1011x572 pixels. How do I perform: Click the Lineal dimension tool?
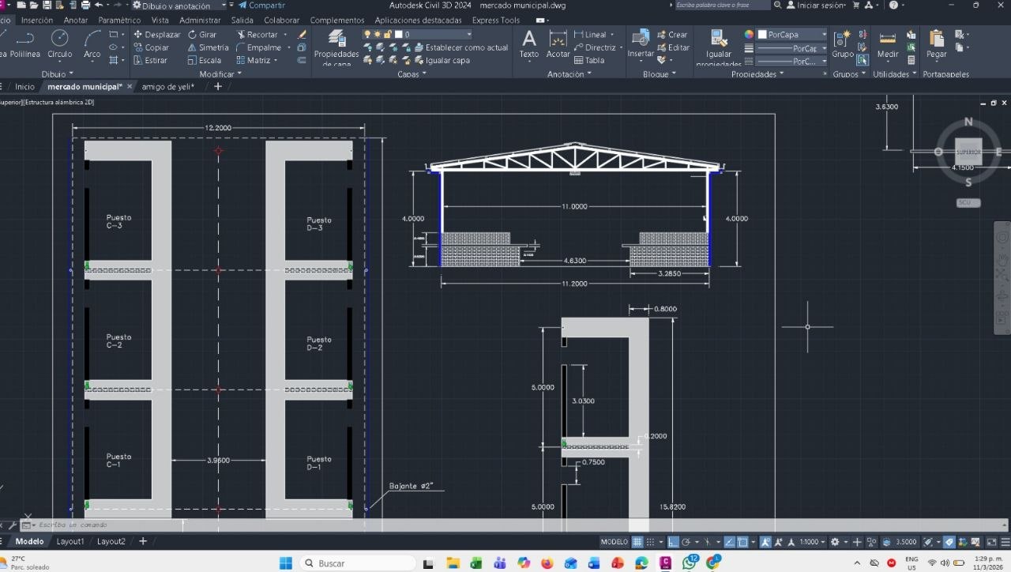(x=590, y=35)
